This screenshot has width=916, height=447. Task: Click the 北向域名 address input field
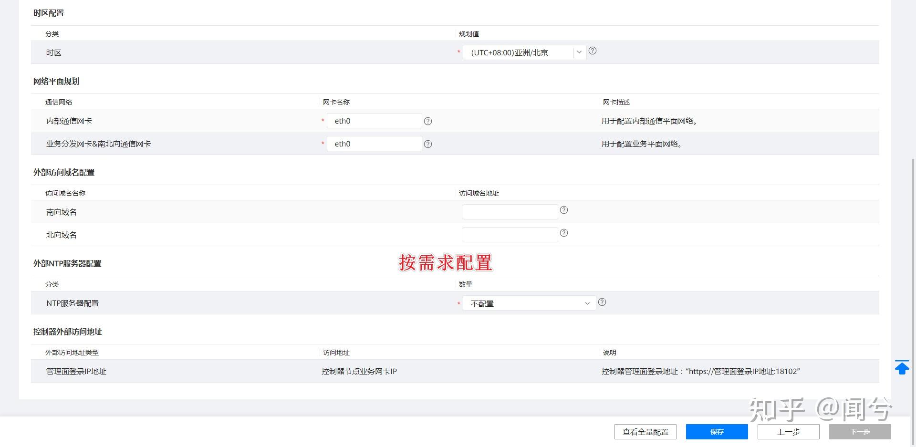pos(510,234)
